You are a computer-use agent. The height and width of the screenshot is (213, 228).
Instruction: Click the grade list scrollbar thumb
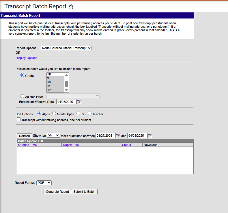pos(66,84)
